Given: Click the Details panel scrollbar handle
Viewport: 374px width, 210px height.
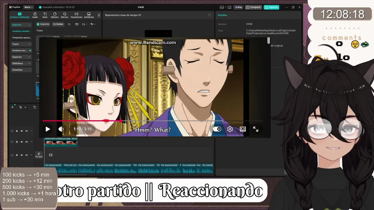Looking at the screenshot, I should tap(269, 41).
